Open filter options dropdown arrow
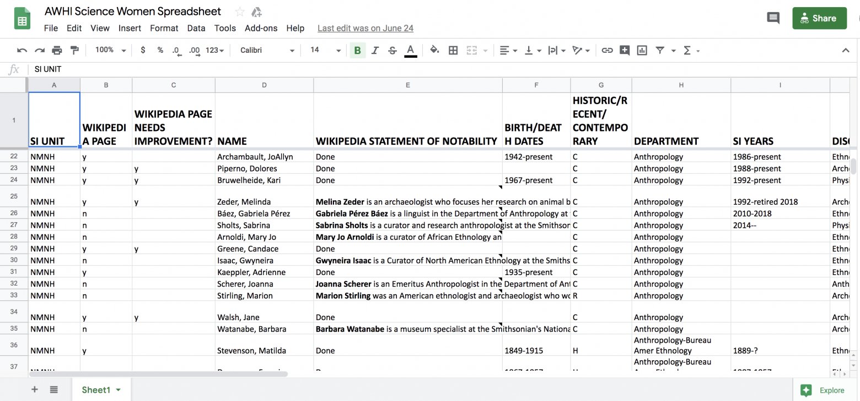The width and height of the screenshot is (860, 401). click(x=673, y=51)
